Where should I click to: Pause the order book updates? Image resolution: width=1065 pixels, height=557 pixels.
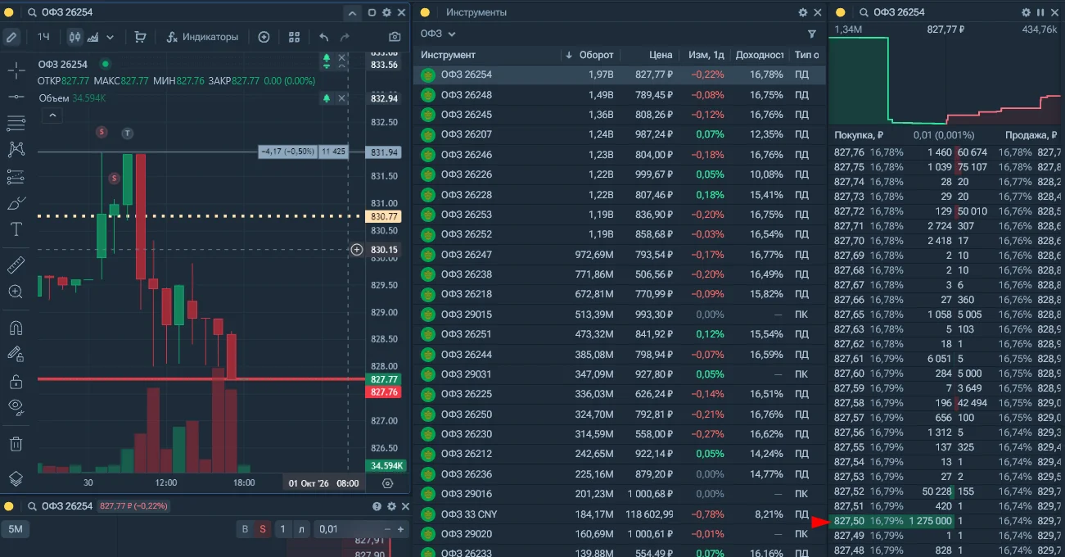1040,12
